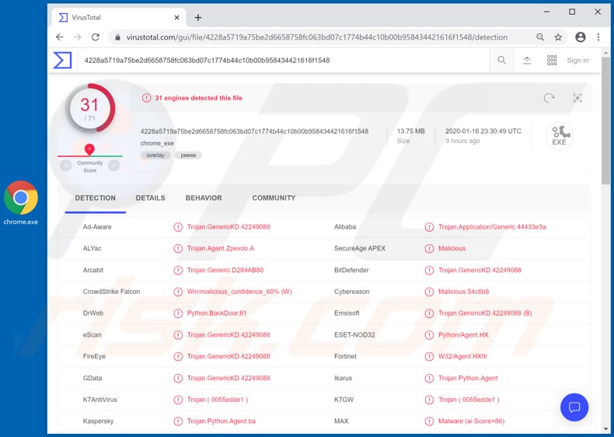
Task: Bookmark page with the star icon
Action: tap(558, 37)
